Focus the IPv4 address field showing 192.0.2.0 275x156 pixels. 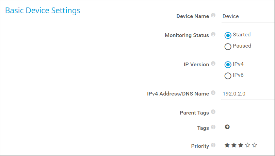point(248,94)
